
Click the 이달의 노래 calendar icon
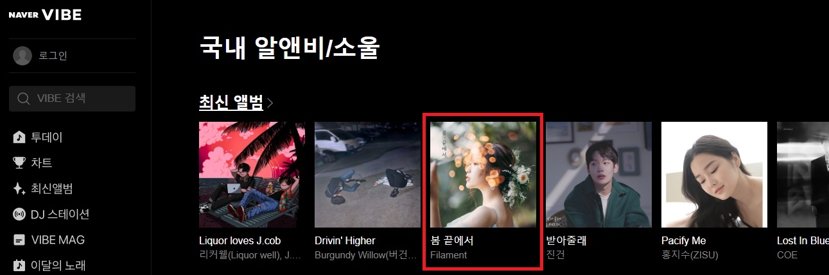click(x=19, y=265)
